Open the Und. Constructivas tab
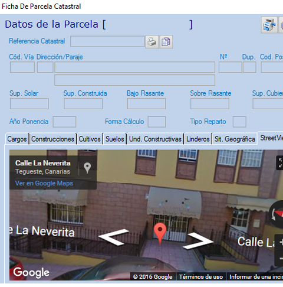The height and width of the screenshot is (287, 283). (x=155, y=139)
